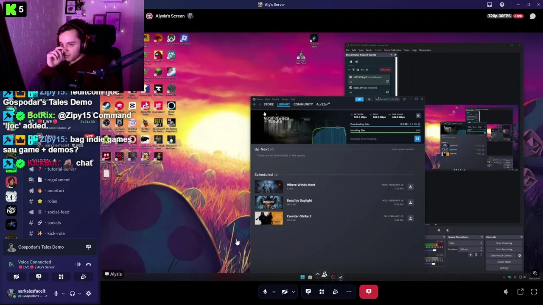Disconnect from voice with hang-up icon
Screen dimensions: 543x305
(x=88, y=264)
